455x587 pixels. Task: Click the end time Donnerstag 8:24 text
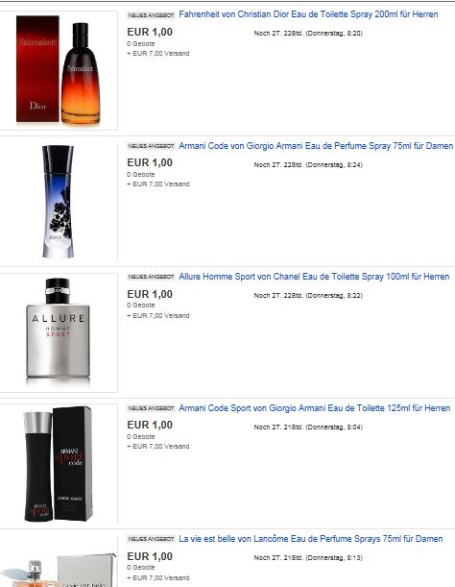click(334, 164)
